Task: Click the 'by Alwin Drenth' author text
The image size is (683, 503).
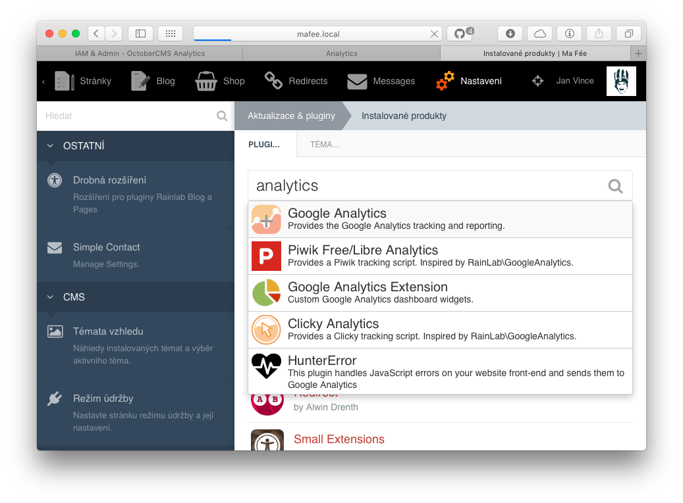Action: (x=326, y=407)
